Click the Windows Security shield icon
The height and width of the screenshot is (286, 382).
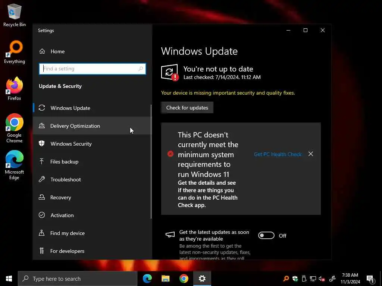(42, 143)
